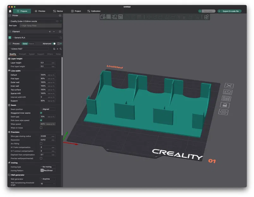This screenshot has height=197, width=254.
Task: Click the Slice plate button
Action: tap(208, 11)
